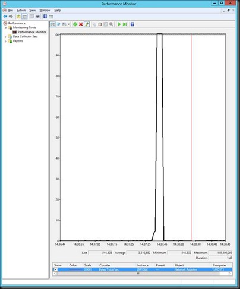This screenshot has height=289, width=240.
Task: Click Update Data step-forward icon
Action: [125, 24]
